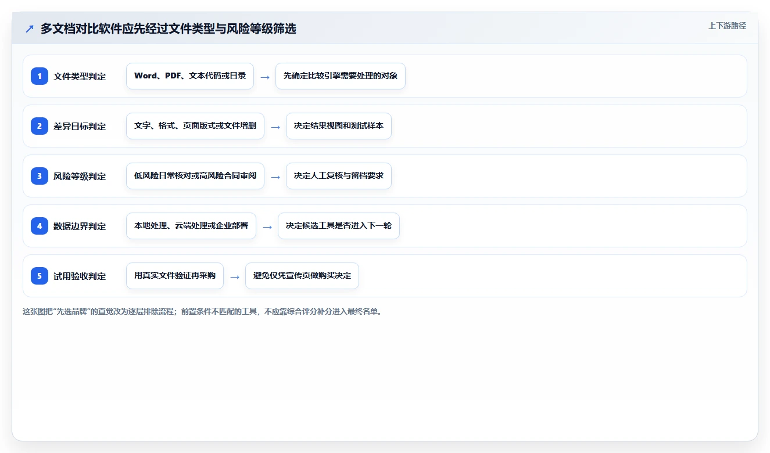Click the 文字、格式、页面版式或文件增删 box

195,125
